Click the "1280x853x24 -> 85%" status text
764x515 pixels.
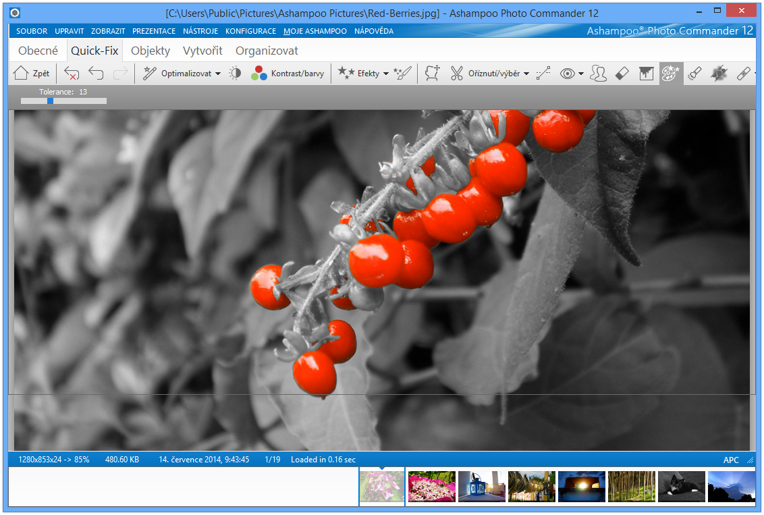click(53, 460)
